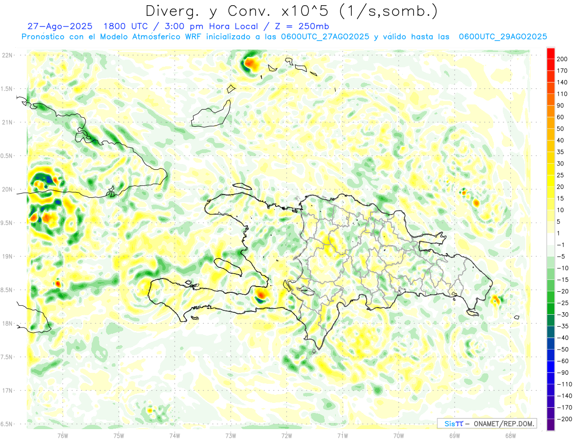Click the positive "90" color scale value
573x442 pixels.
561,105
